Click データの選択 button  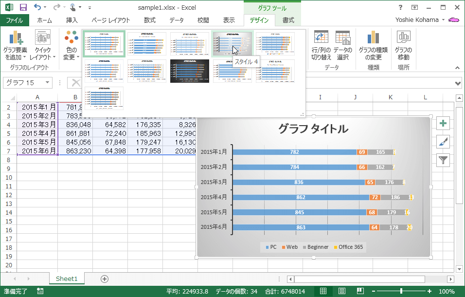(343, 45)
